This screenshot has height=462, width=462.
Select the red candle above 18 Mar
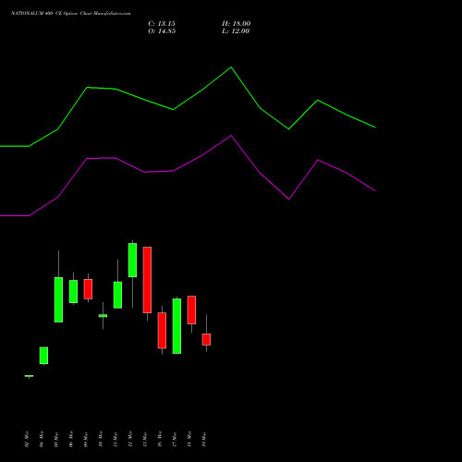click(x=191, y=310)
